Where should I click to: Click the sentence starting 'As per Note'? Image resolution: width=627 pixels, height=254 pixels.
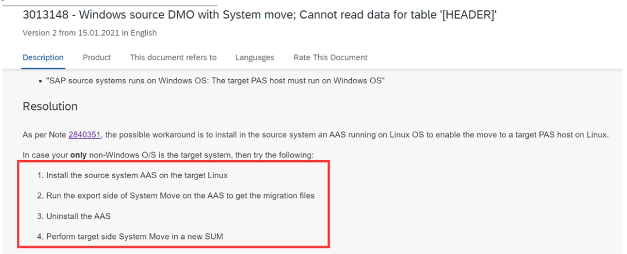point(315,135)
